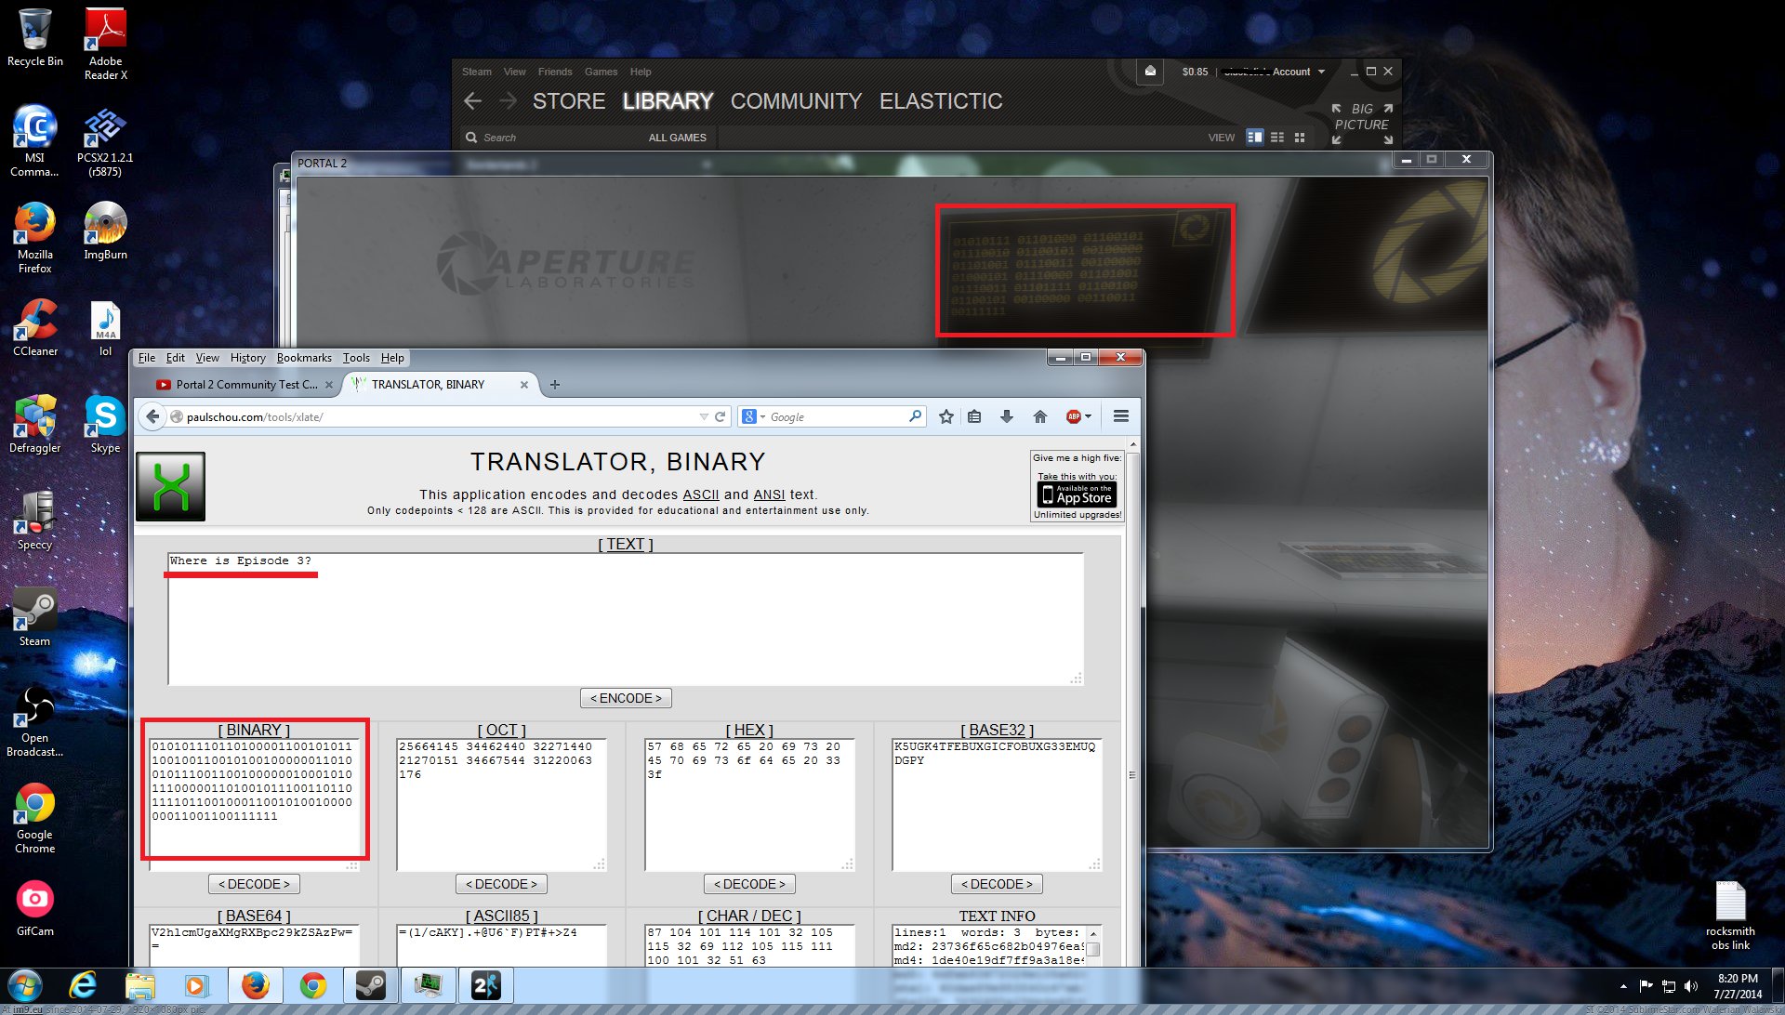Switch to Portal 2 Community Test tab
This screenshot has width=1785, height=1015.
point(245,384)
